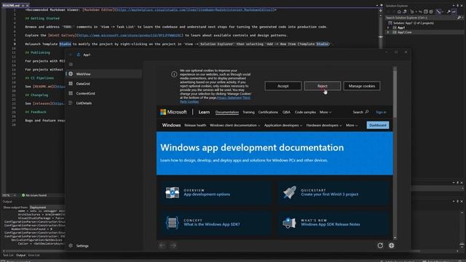Click the Preview Selected Items icon in Solution Explorer
This screenshot has width=466, height=262.
pyautogui.click(x=454, y=12)
